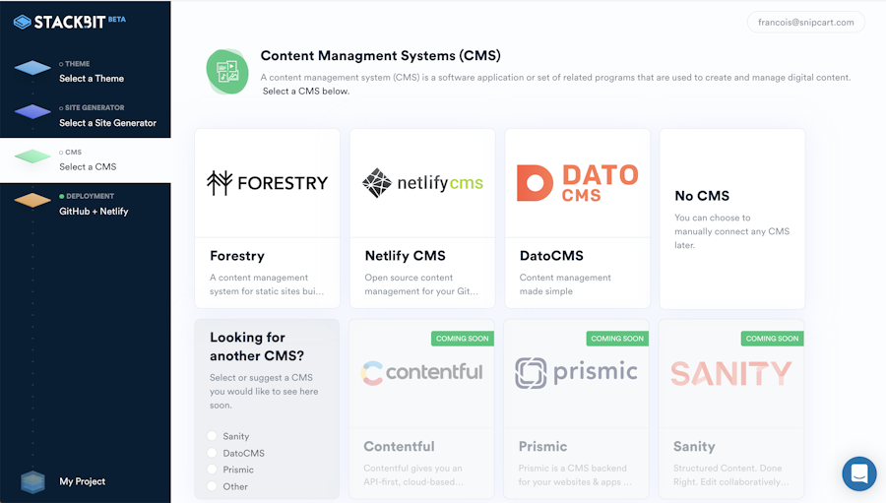Click the blue Theme layer icon
This screenshot has height=503, width=886.
tap(32, 68)
